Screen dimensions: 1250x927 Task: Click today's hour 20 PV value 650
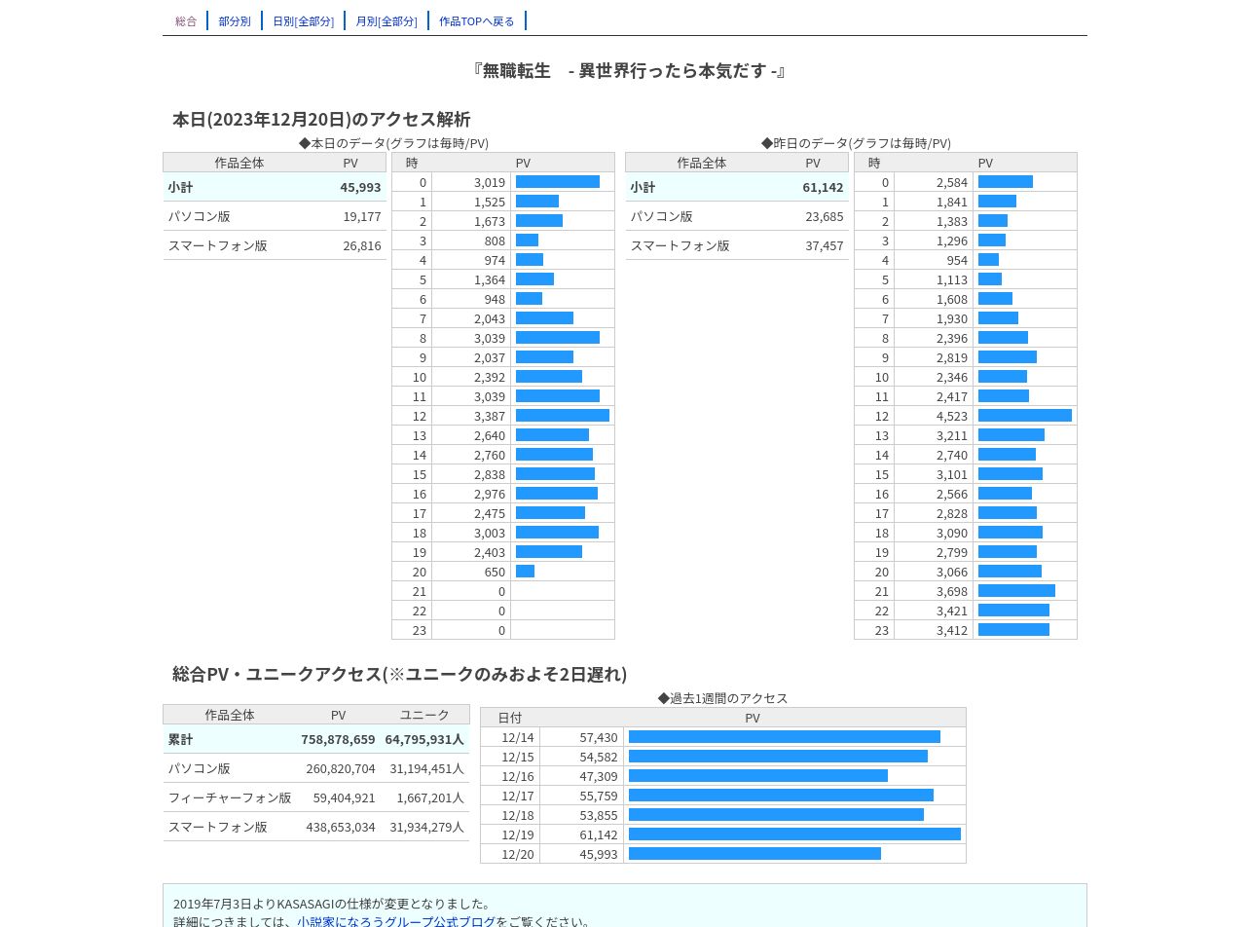tap(495, 572)
